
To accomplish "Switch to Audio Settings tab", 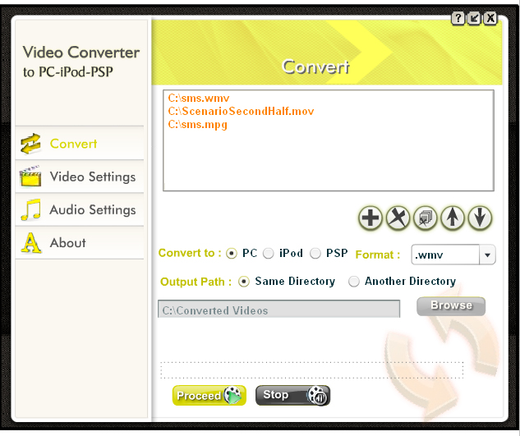I will coord(80,210).
